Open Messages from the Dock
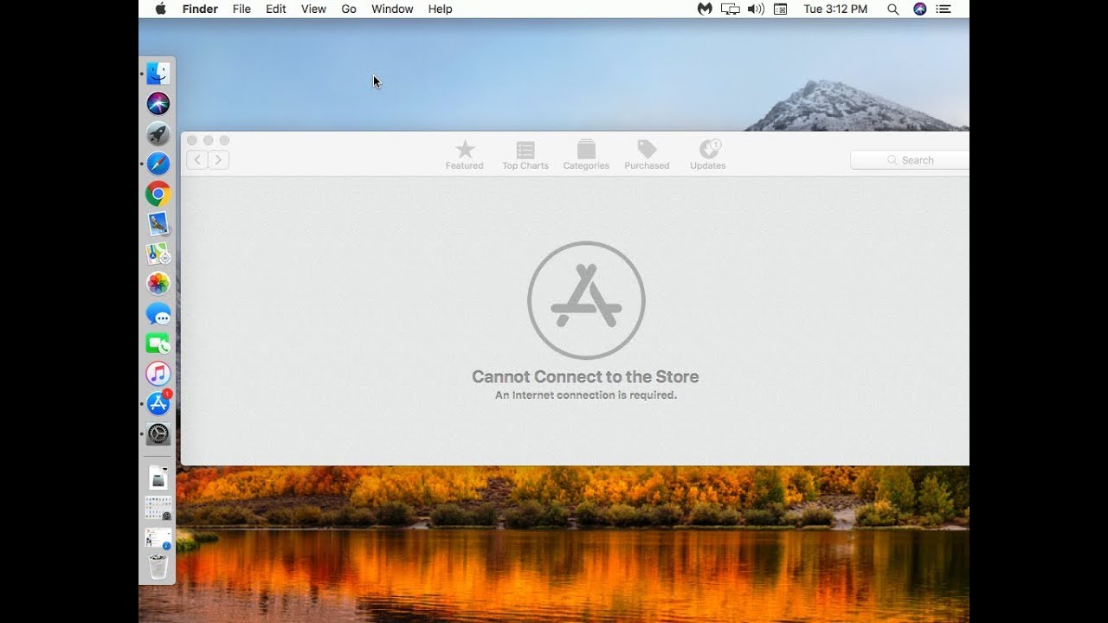The image size is (1108, 623). (158, 313)
